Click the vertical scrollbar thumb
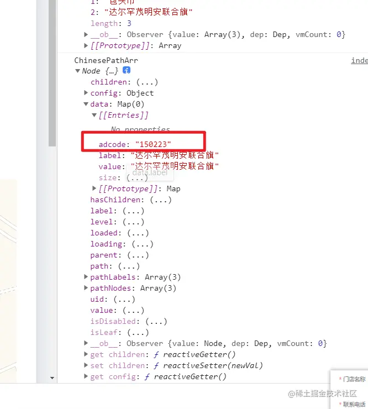The height and width of the screenshot is (409, 368). pyautogui.click(x=52, y=73)
